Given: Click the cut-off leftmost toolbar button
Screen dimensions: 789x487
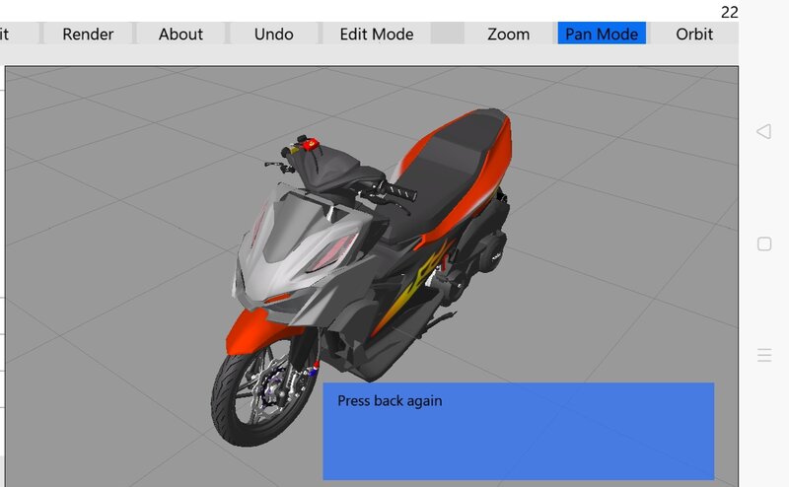Looking at the screenshot, I should 19,34.
